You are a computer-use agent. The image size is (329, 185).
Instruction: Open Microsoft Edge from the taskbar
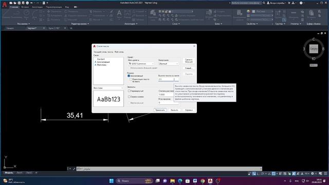pos(180,181)
